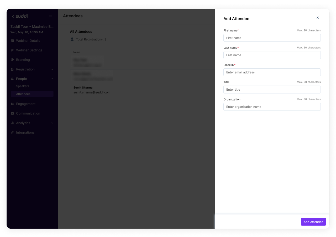Expand the Analytics menu chevron
Image resolution: width=336 pixels, height=237 pixels.
click(52, 123)
